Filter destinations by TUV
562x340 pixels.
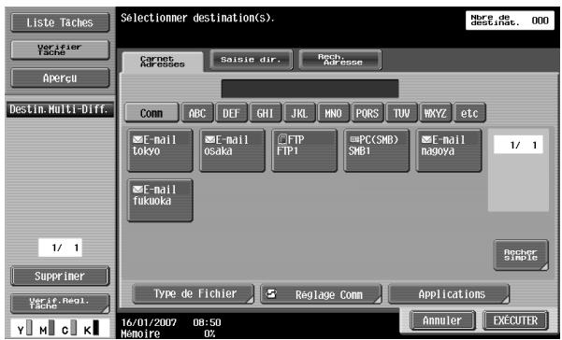point(401,113)
